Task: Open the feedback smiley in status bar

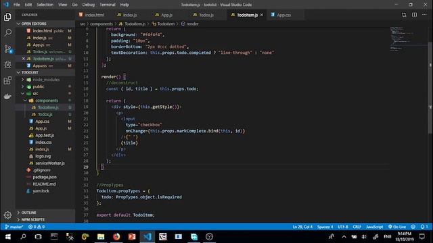Action: click(413, 227)
